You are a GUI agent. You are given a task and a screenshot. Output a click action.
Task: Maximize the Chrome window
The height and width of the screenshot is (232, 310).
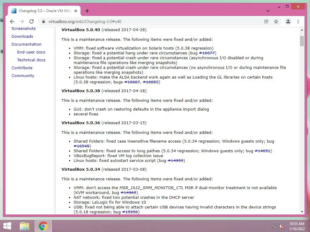287,7
